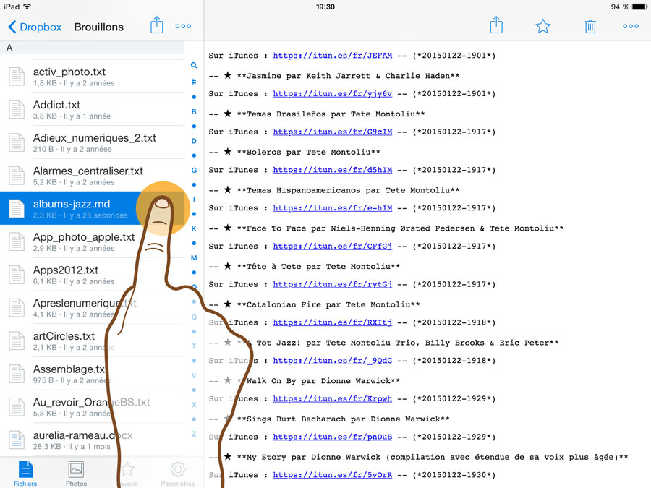
Task: Tap the magnifier search icon in the index
Action: point(194,65)
